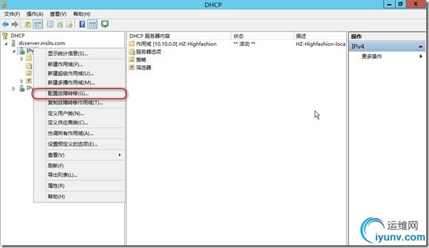Click the green monitor toolbar icon
The height and width of the screenshot is (248, 429).
coord(105,24)
